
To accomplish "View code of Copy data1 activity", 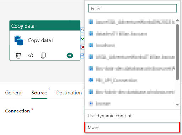I will [x=31, y=55].
